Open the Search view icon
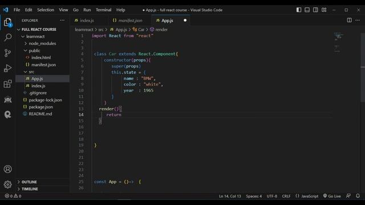The width and height of the screenshot is (365, 205). pyautogui.click(x=7, y=38)
